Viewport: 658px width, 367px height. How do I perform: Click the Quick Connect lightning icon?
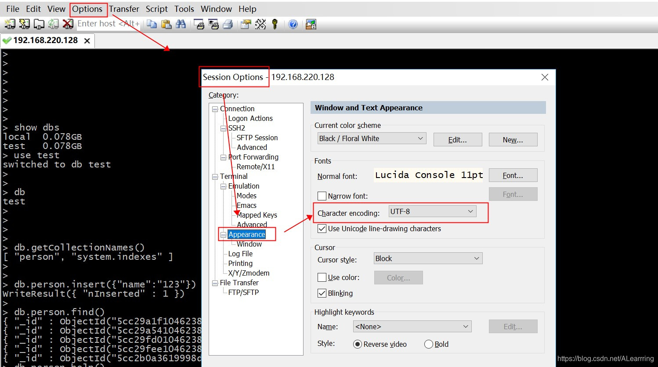pos(24,24)
